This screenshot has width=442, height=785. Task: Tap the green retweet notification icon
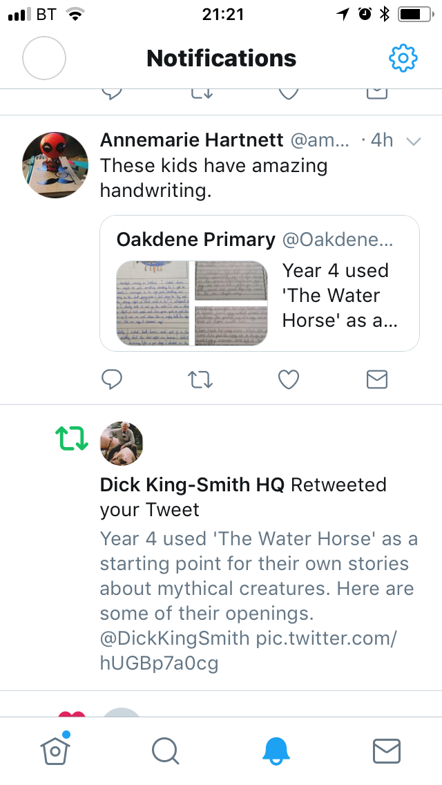[72, 437]
